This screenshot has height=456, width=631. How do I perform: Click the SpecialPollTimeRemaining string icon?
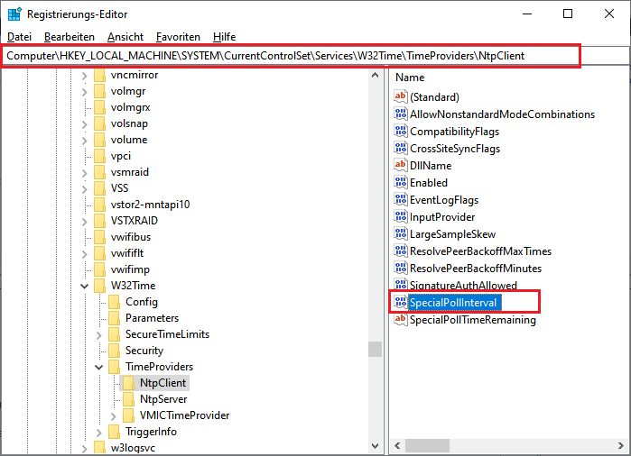coord(401,320)
